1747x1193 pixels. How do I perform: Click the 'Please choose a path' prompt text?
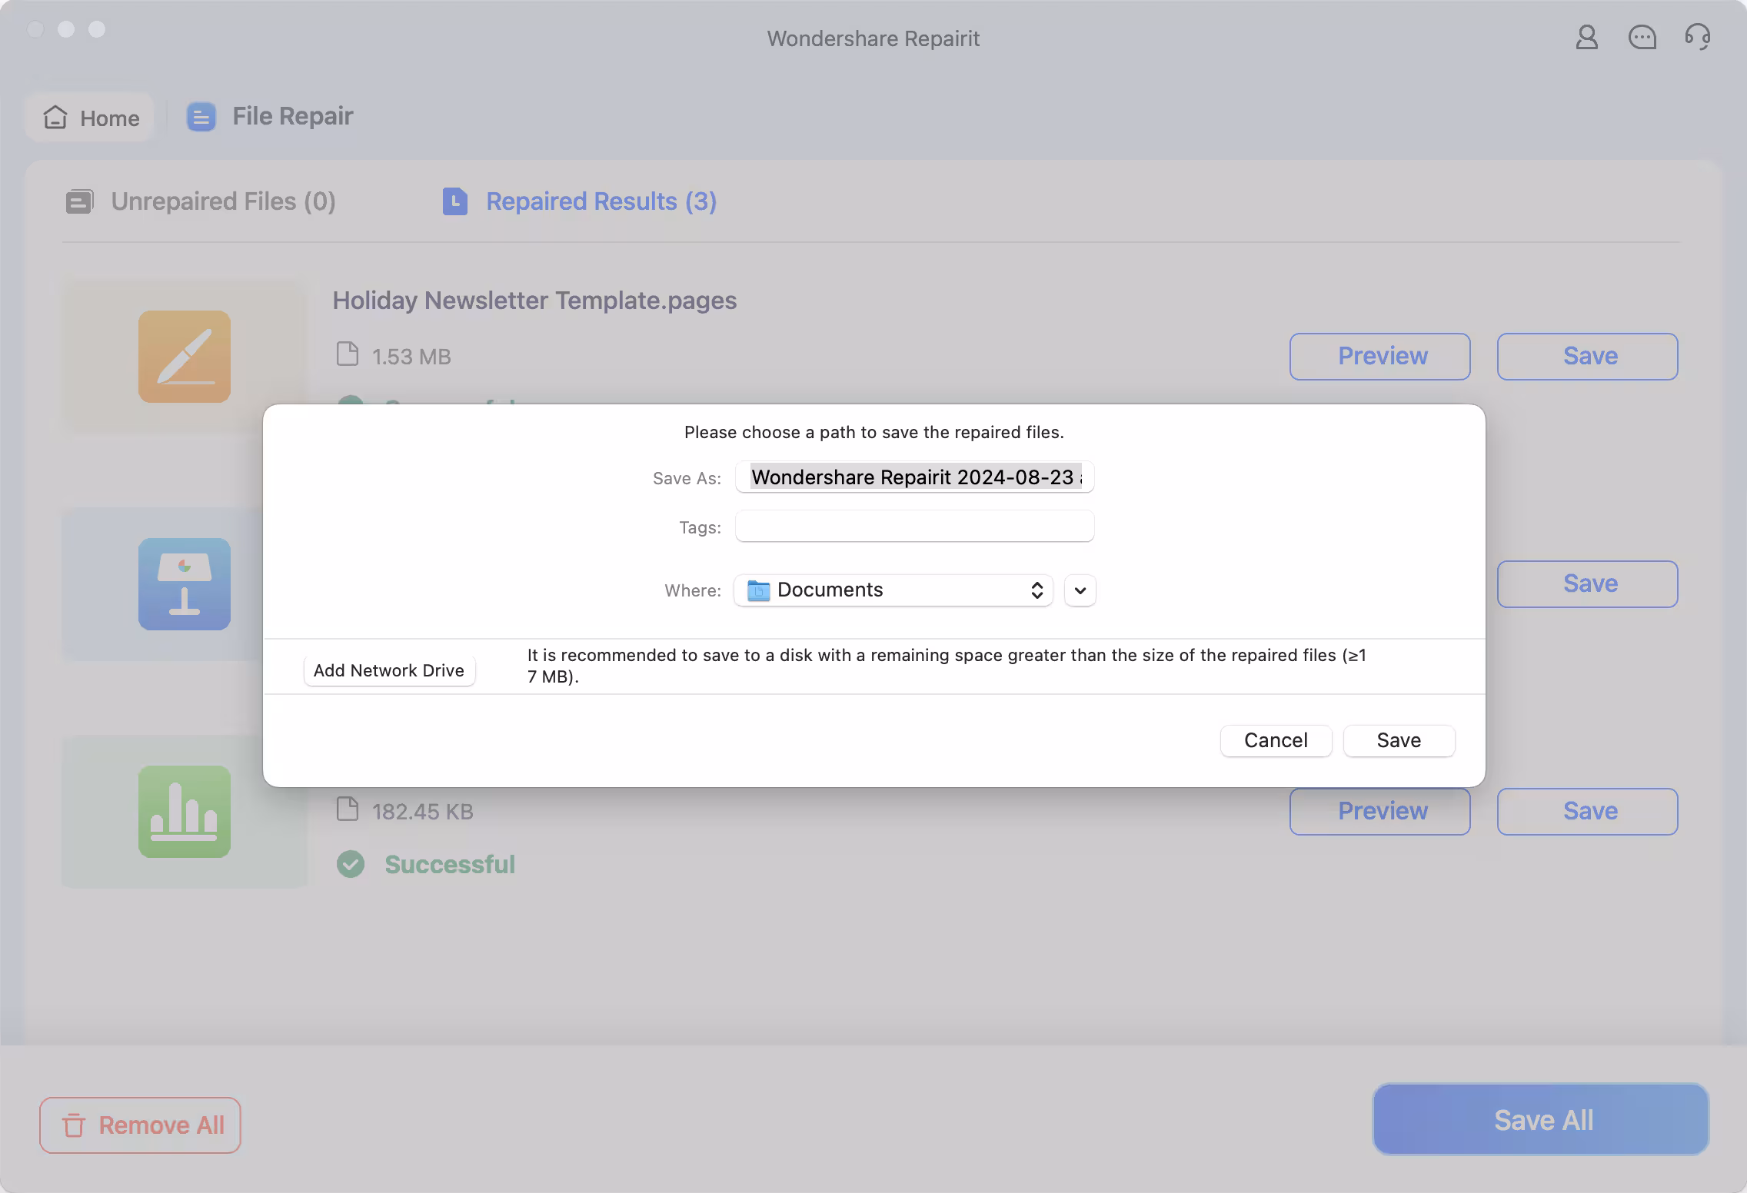874,432
